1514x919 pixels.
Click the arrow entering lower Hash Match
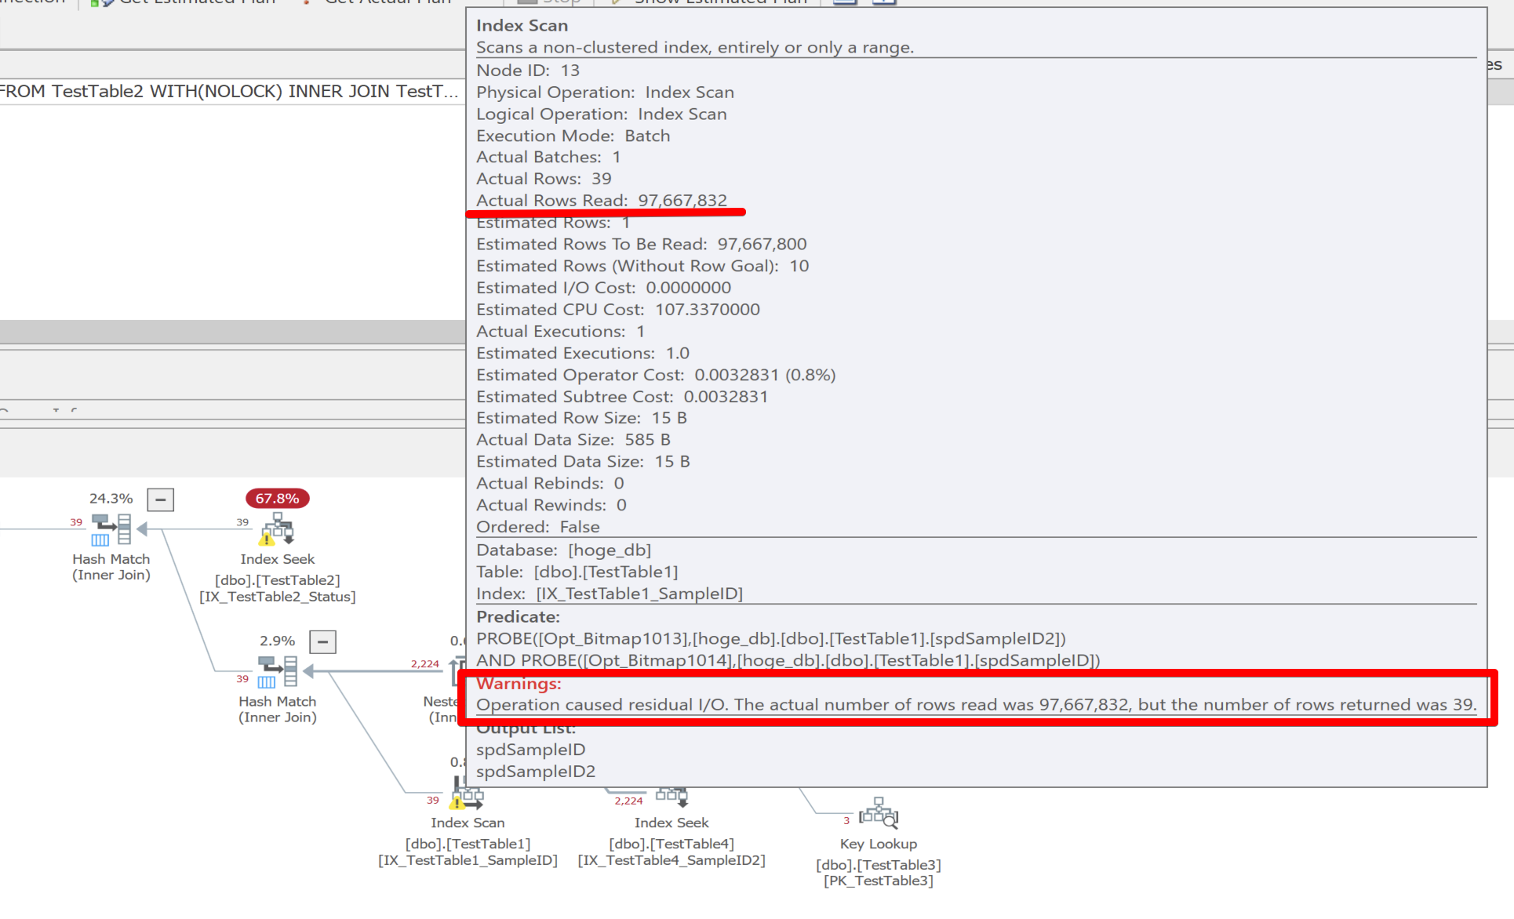coord(308,671)
